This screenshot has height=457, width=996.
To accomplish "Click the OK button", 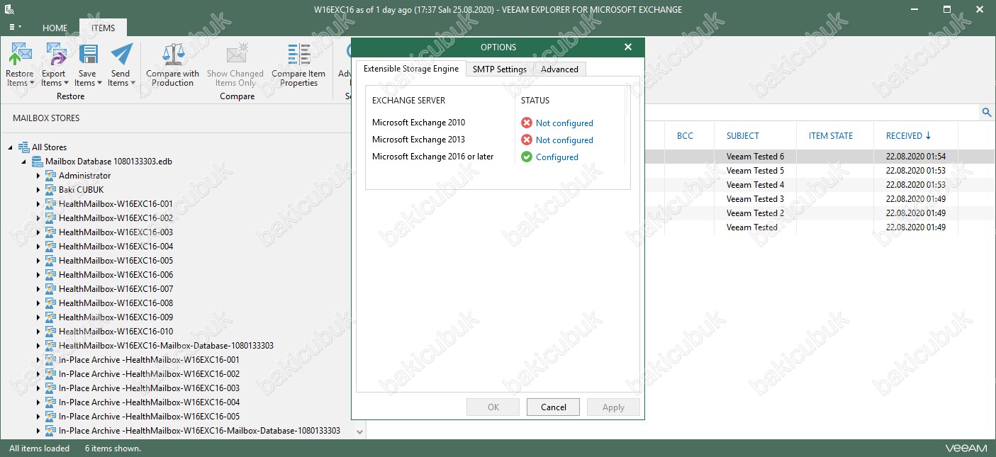I will 493,407.
